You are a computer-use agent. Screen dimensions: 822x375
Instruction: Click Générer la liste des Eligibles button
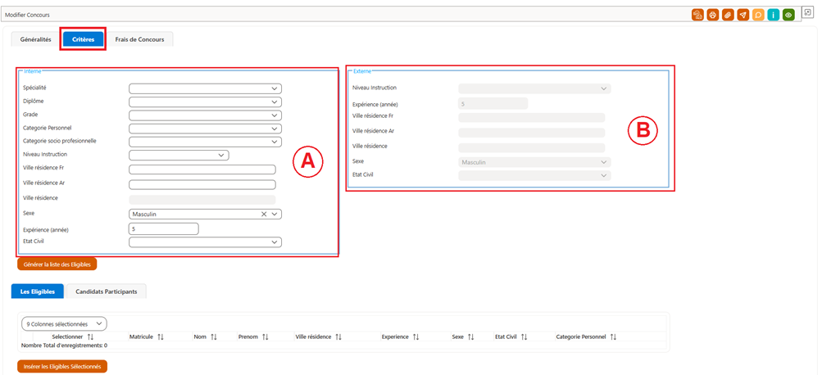(x=57, y=264)
